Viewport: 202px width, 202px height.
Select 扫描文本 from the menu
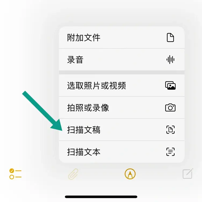coord(122,152)
